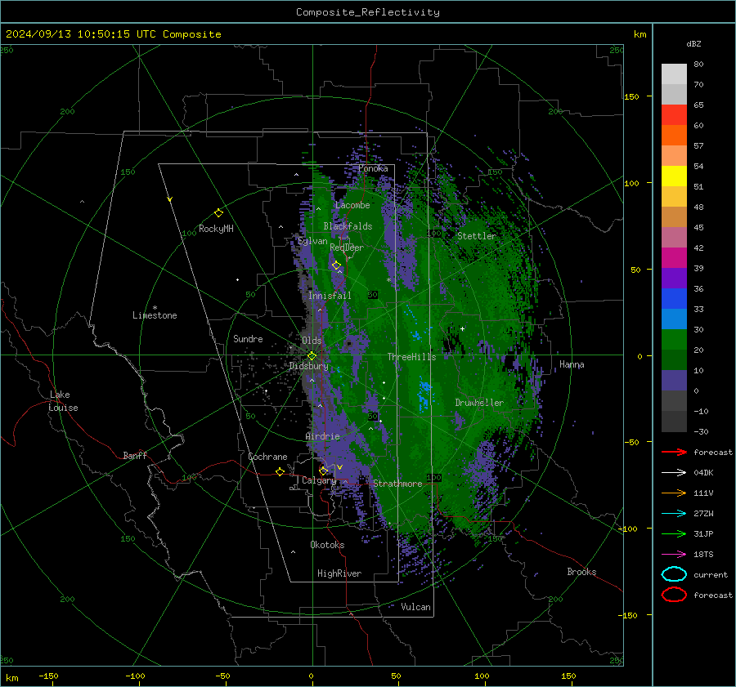Click the Stettler label
Image resolution: width=736 pixels, height=687 pixels.
click(x=477, y=236)
